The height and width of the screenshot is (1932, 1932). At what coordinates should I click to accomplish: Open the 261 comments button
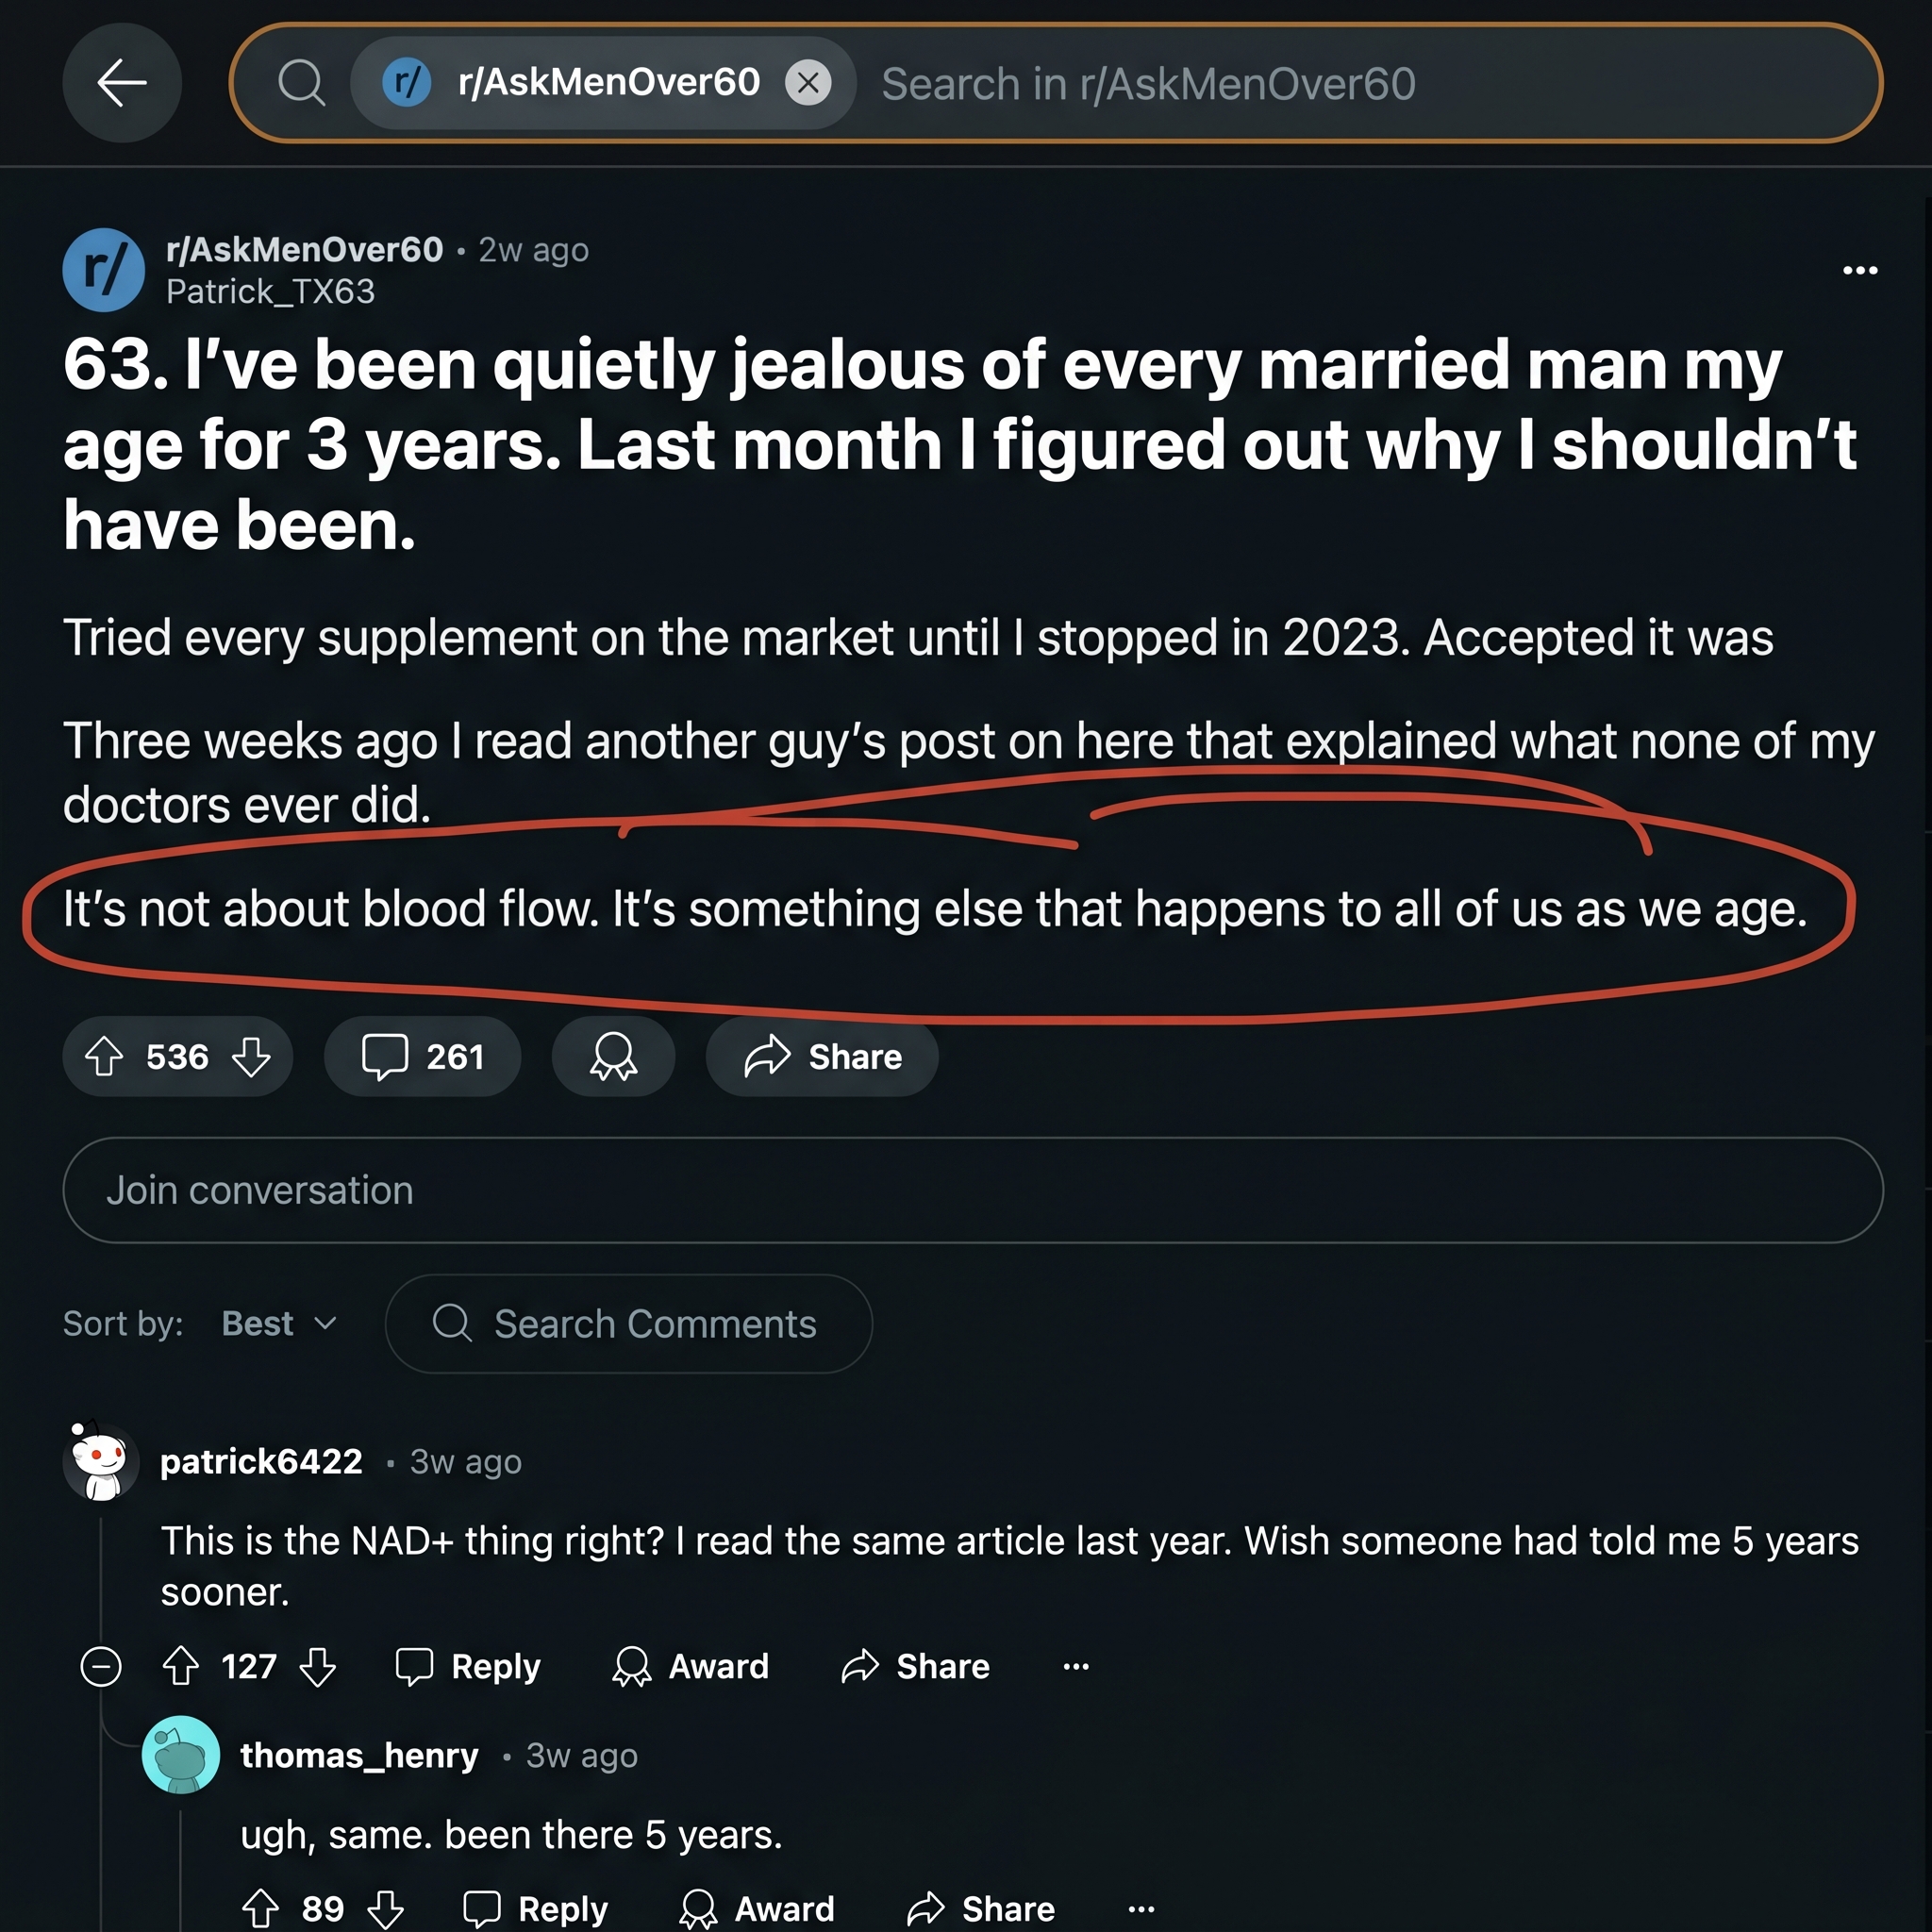[x=422, y=1056]
